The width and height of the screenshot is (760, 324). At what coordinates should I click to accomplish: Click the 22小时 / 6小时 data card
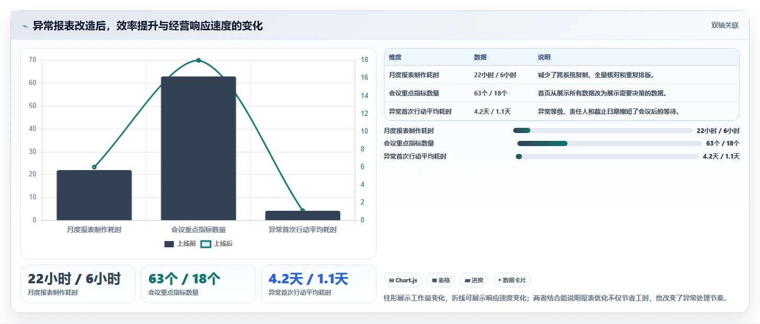[x=78, y=284]
